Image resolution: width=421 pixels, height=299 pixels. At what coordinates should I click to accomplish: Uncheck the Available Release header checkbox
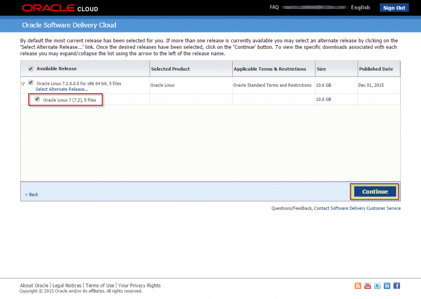click(30, 68)
